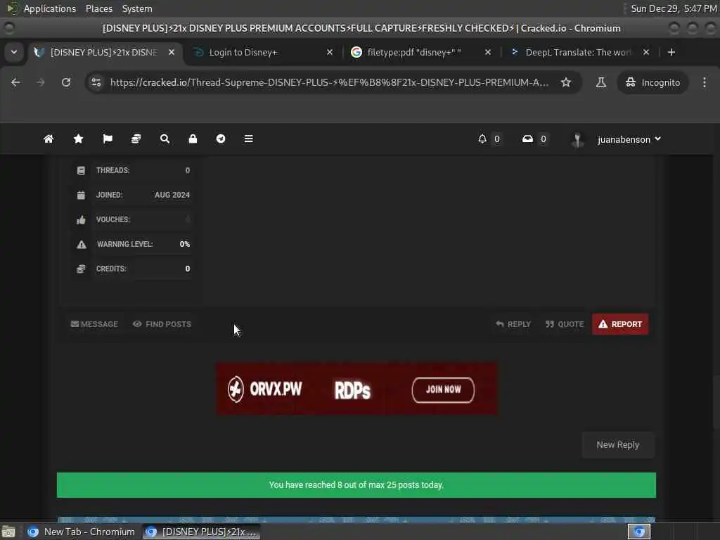Click JOIN NOW on the ORVX.PW banner
Screen dimensions: 720x540
[x=443, y=390]
